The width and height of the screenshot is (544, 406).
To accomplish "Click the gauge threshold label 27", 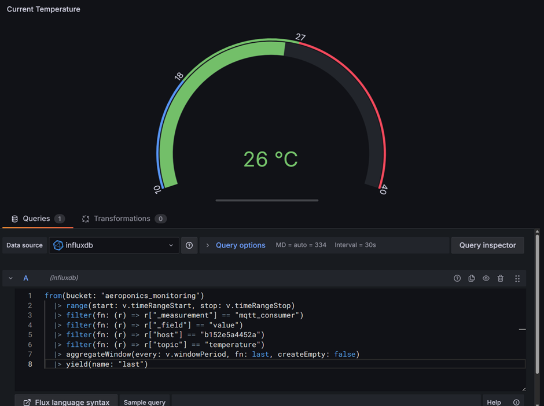I will pos(300,37).
